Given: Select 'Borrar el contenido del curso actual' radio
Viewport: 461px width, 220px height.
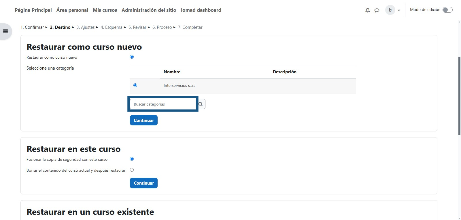Looking at the screenshot, I should [x=132, y=170].
